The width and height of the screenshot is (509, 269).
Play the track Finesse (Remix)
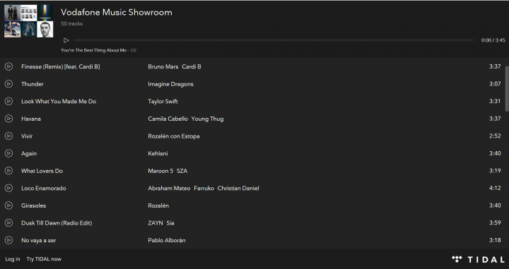(x=8, y=66)
